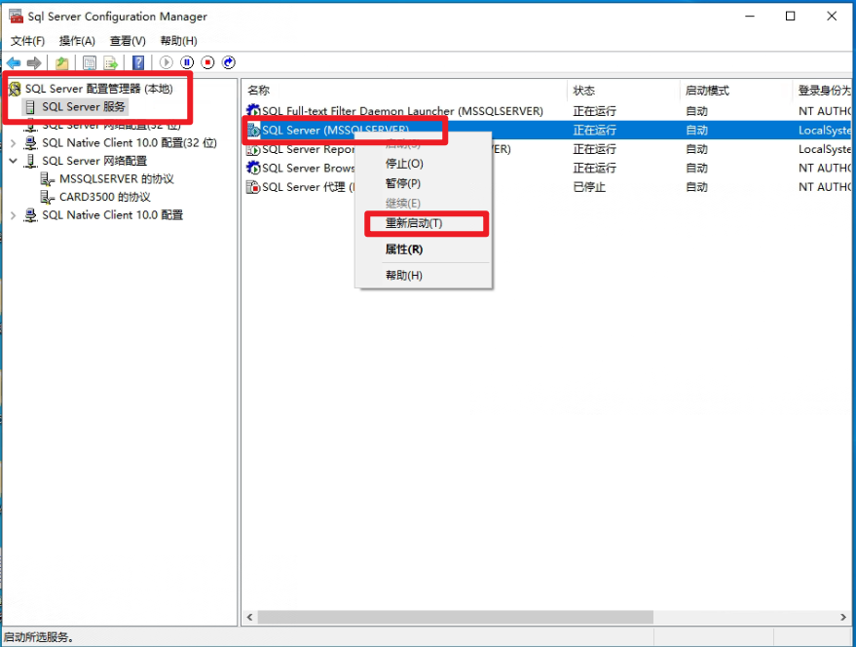Choose 暂停(P) from the context menu
This screenshot has width=856, height=647.
click(x=423, y=183)
